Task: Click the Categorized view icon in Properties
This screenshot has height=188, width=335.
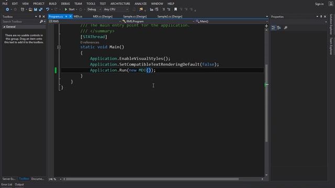Action: tap(273, 28)
